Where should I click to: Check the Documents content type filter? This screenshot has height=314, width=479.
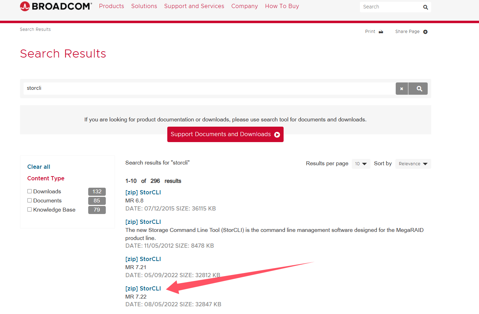click(30, 200)
